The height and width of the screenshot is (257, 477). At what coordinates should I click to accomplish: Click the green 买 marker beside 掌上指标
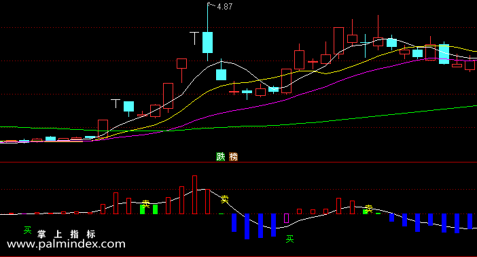click(x=28, y=230)
